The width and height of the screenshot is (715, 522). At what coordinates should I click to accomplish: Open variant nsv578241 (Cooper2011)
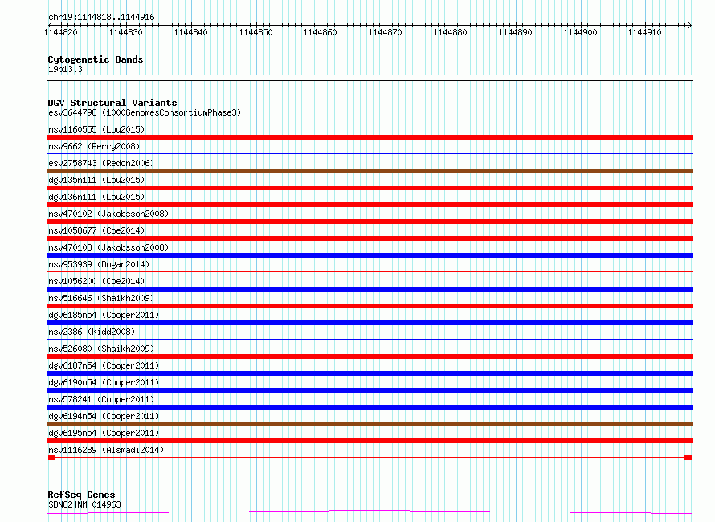tap(101, 399)
